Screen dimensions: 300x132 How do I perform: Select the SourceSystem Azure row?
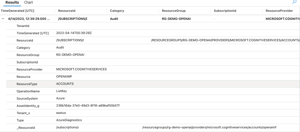(60, 99)
